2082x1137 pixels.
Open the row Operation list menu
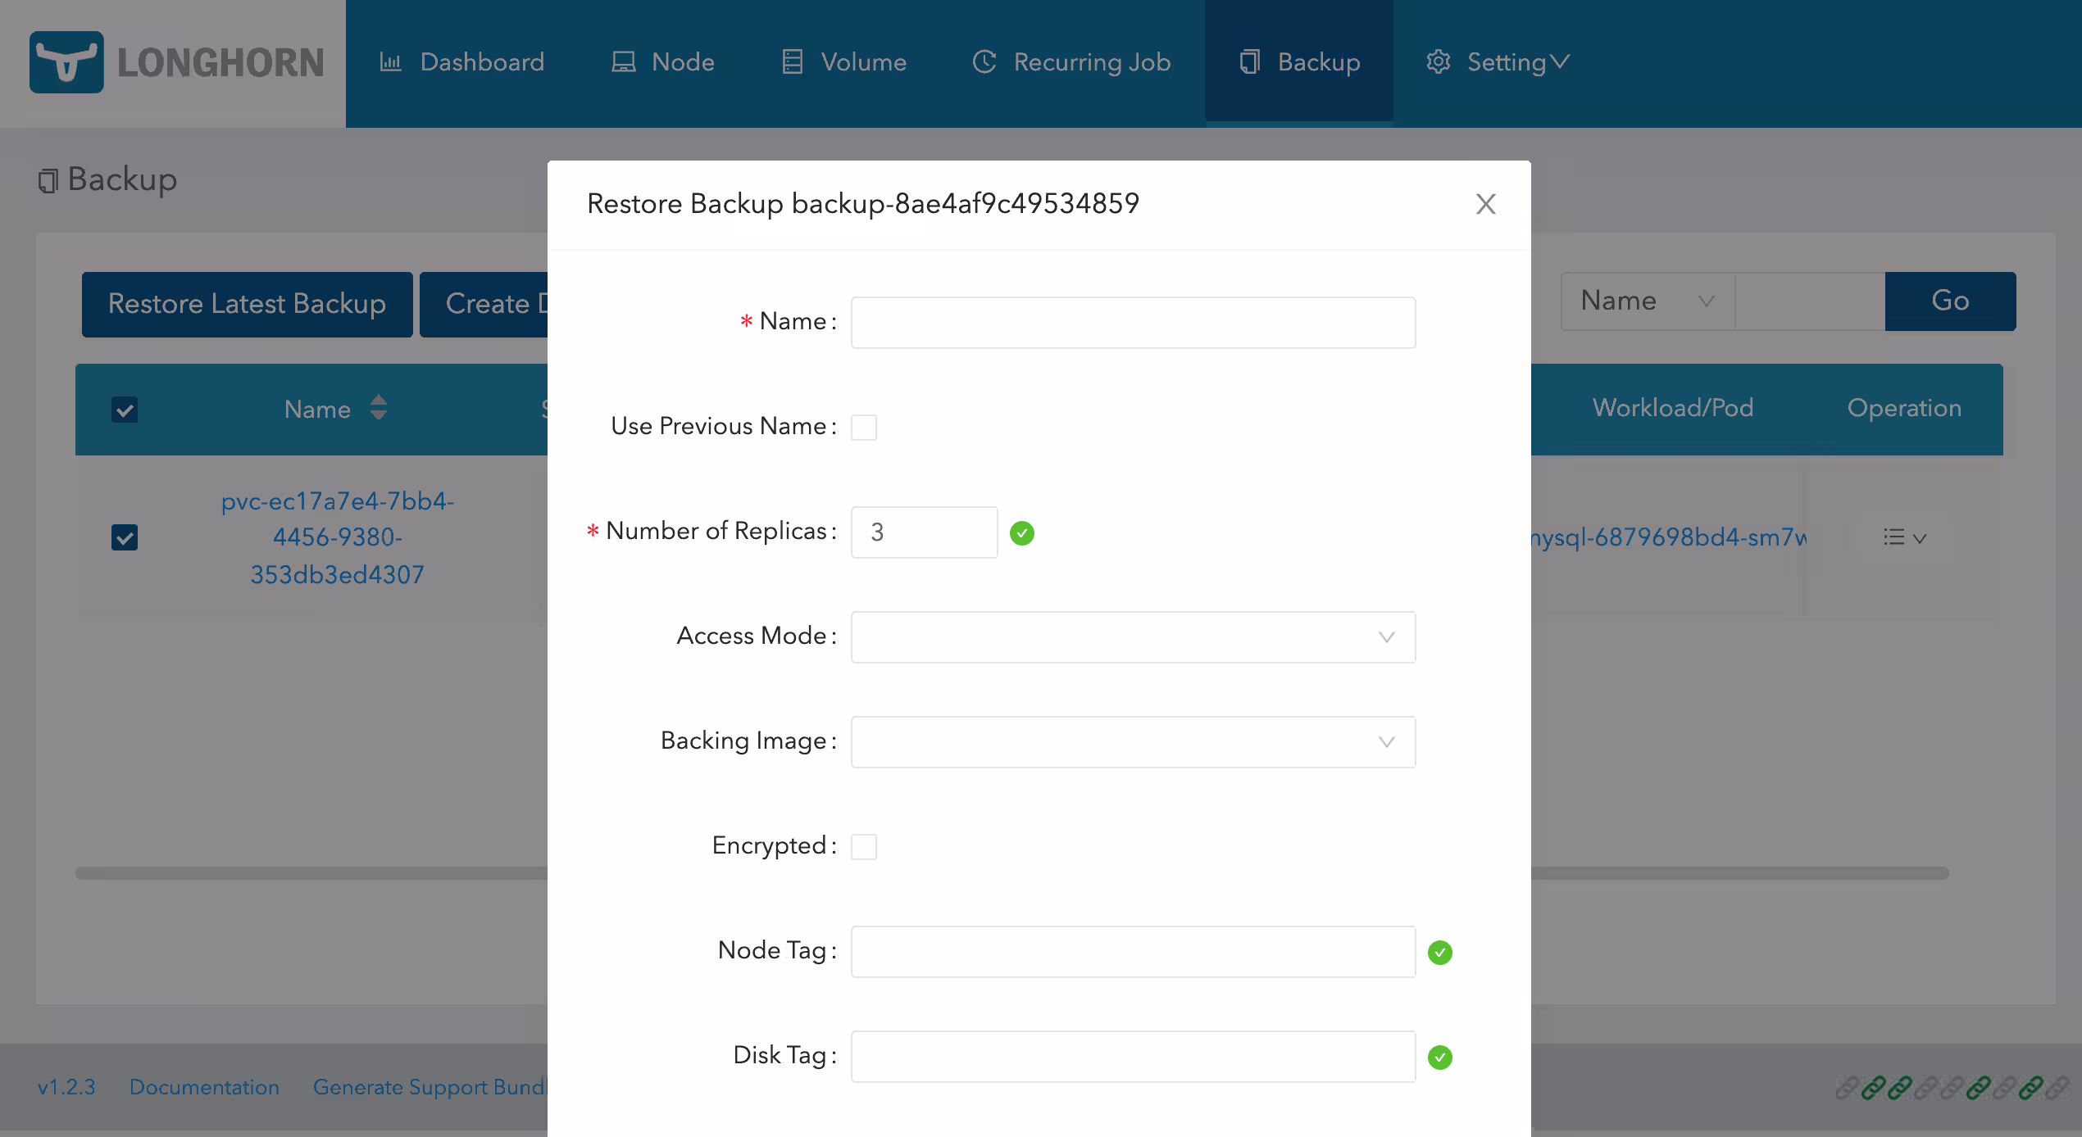point(1905,537)
